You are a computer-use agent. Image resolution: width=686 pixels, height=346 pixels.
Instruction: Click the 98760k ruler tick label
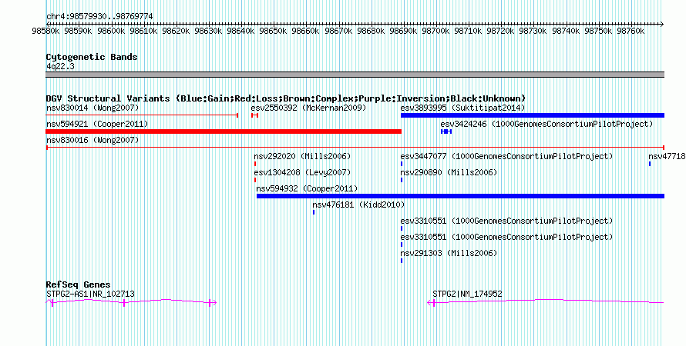[630, 31]
